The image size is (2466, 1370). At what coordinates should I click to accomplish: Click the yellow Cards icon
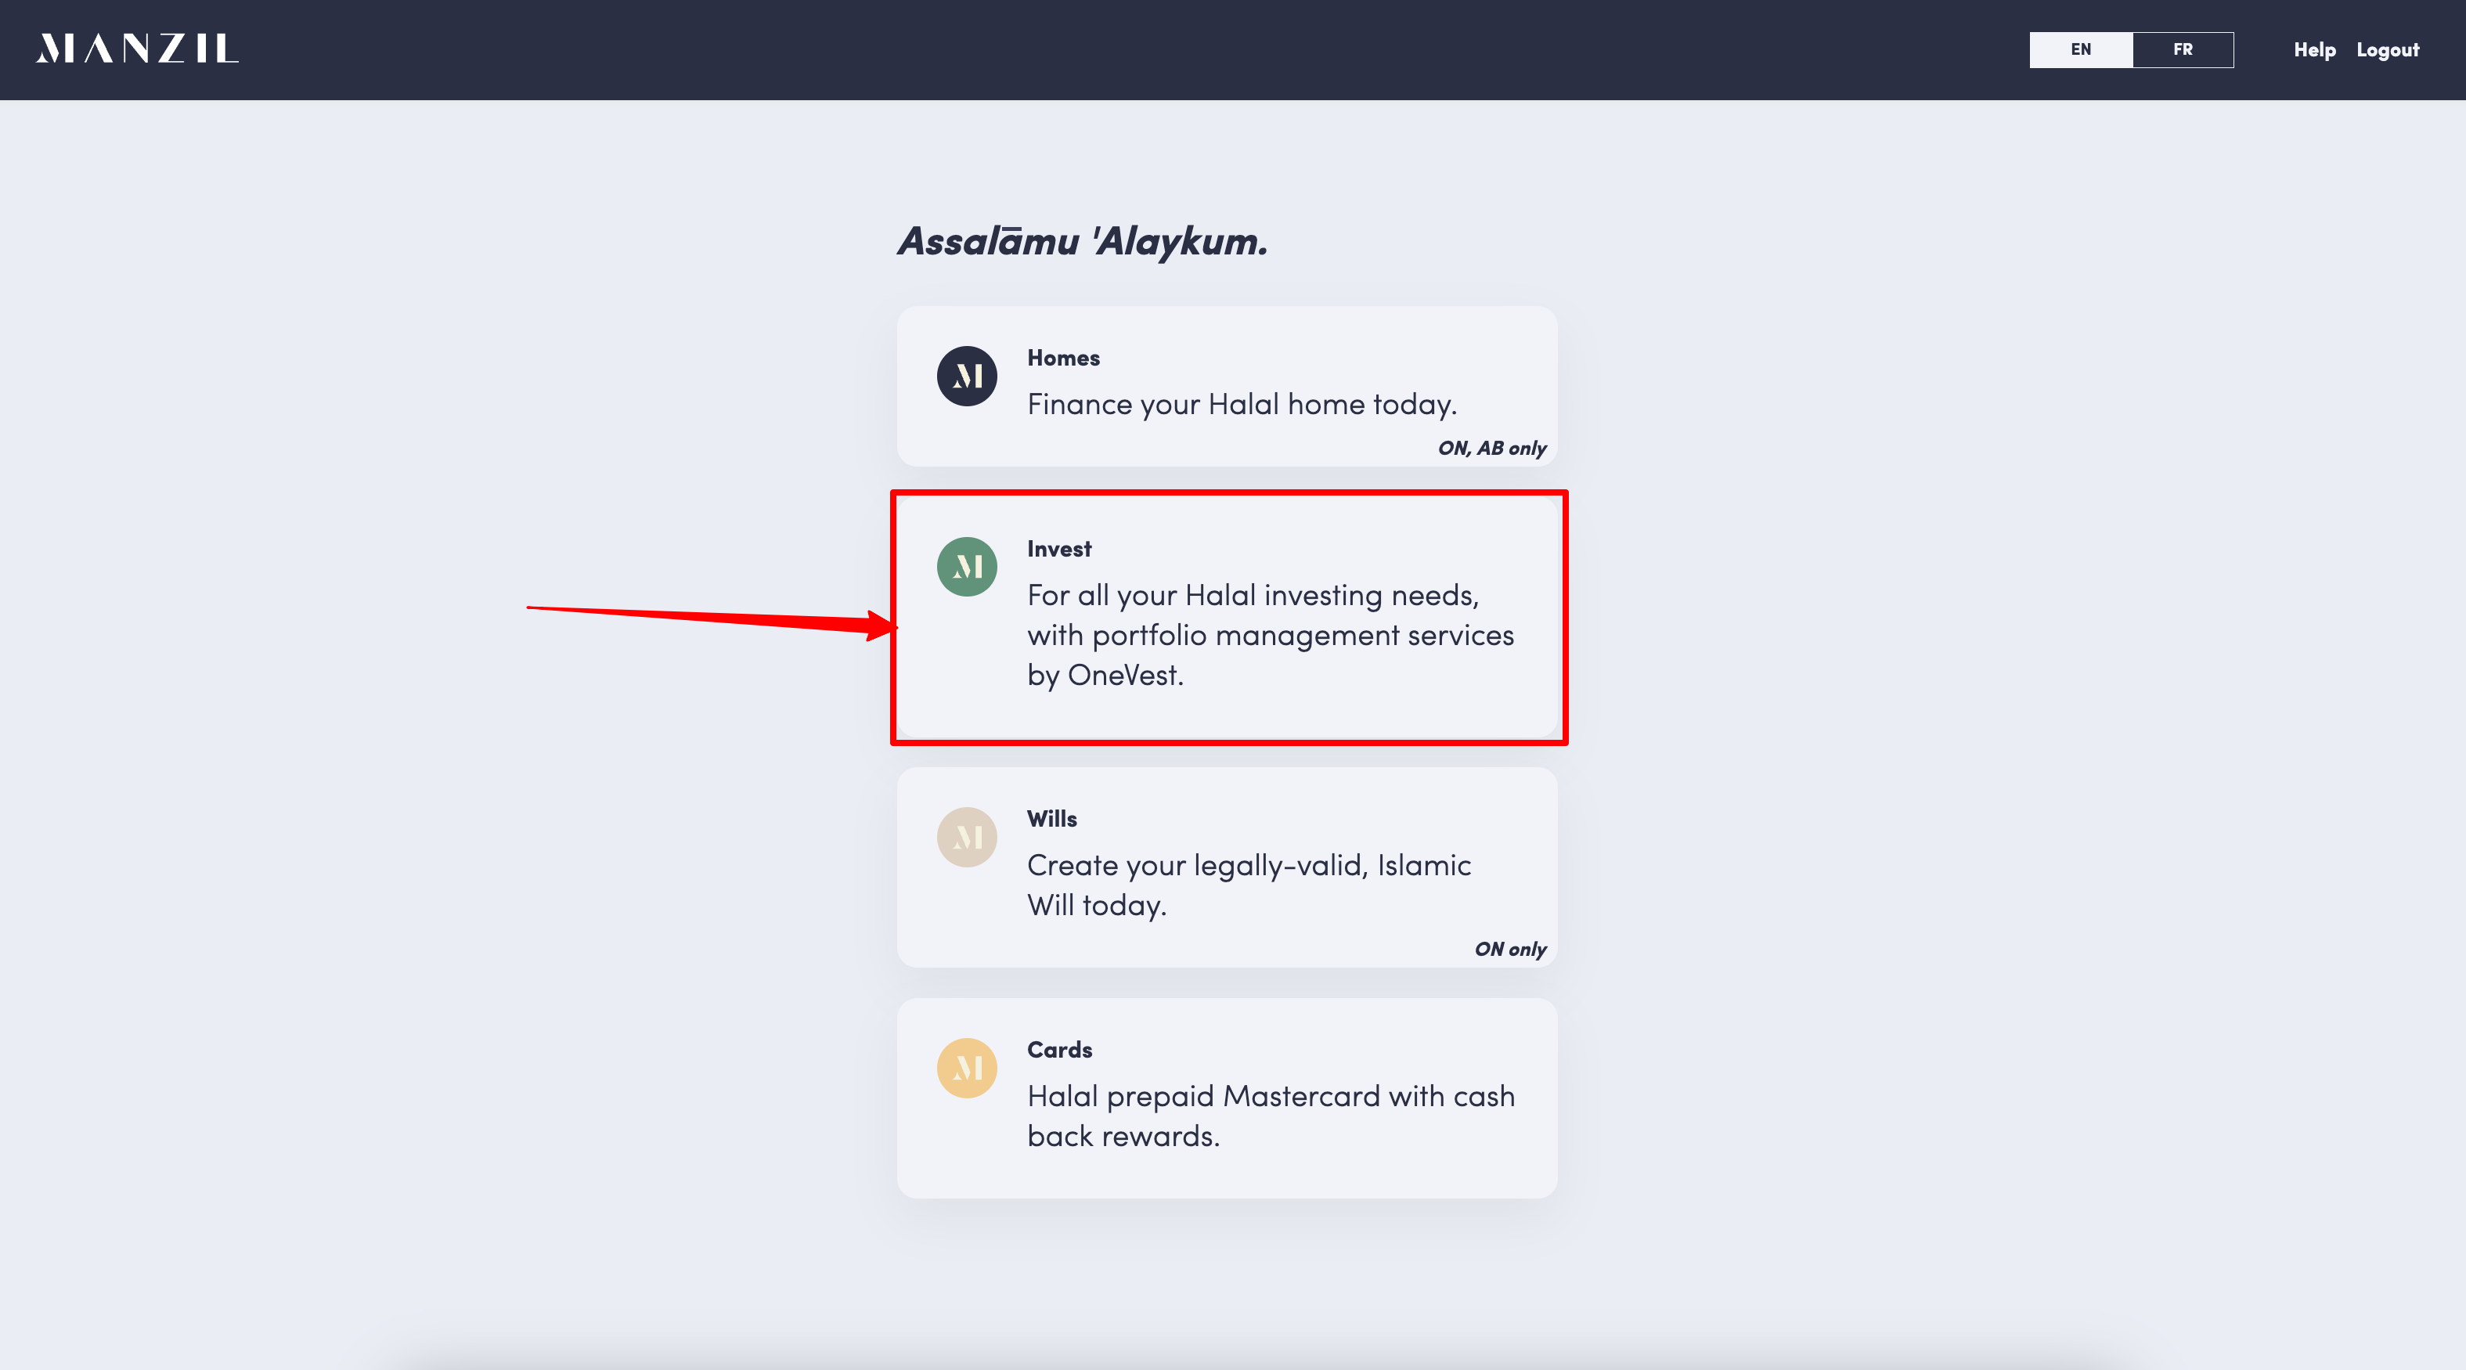(966, 1068)
